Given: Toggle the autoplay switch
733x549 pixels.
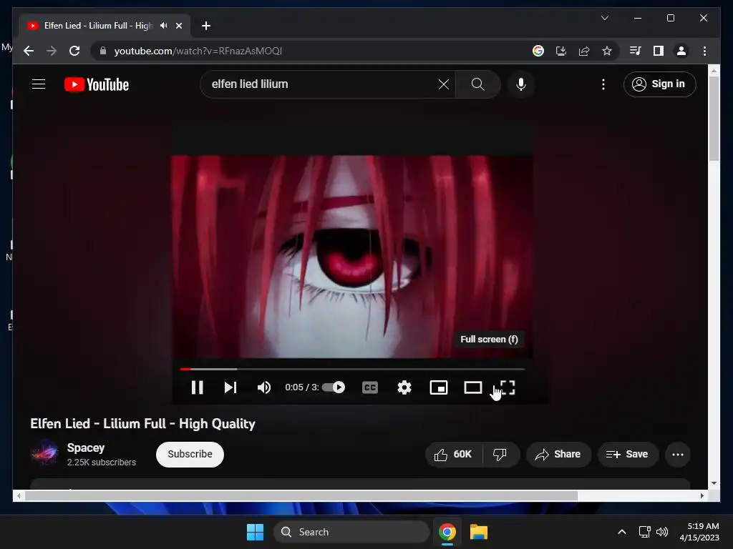Looking at the screenshot, I should (x=334, y=387).
